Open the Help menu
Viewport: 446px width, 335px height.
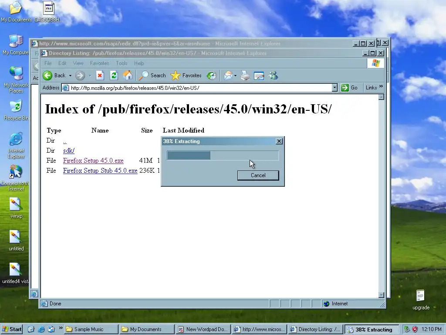point(139,63)
